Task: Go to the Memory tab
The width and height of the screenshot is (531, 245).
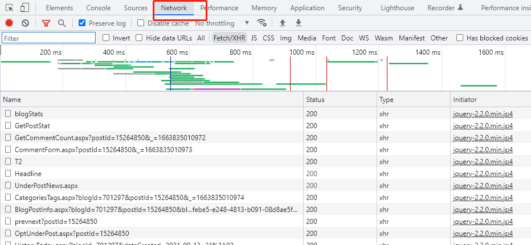Action: [264, 8]
